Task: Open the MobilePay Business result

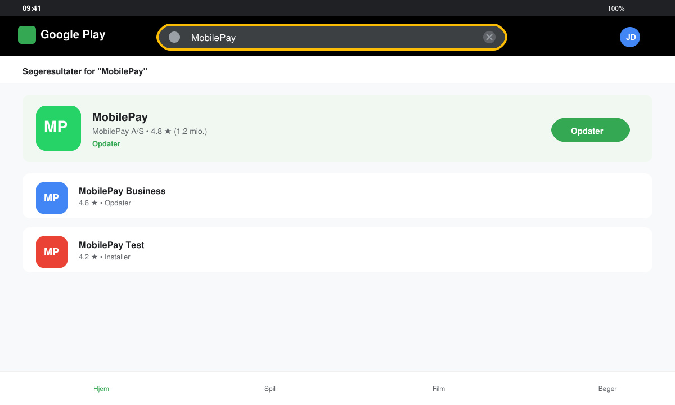Action: coord(337,196)
